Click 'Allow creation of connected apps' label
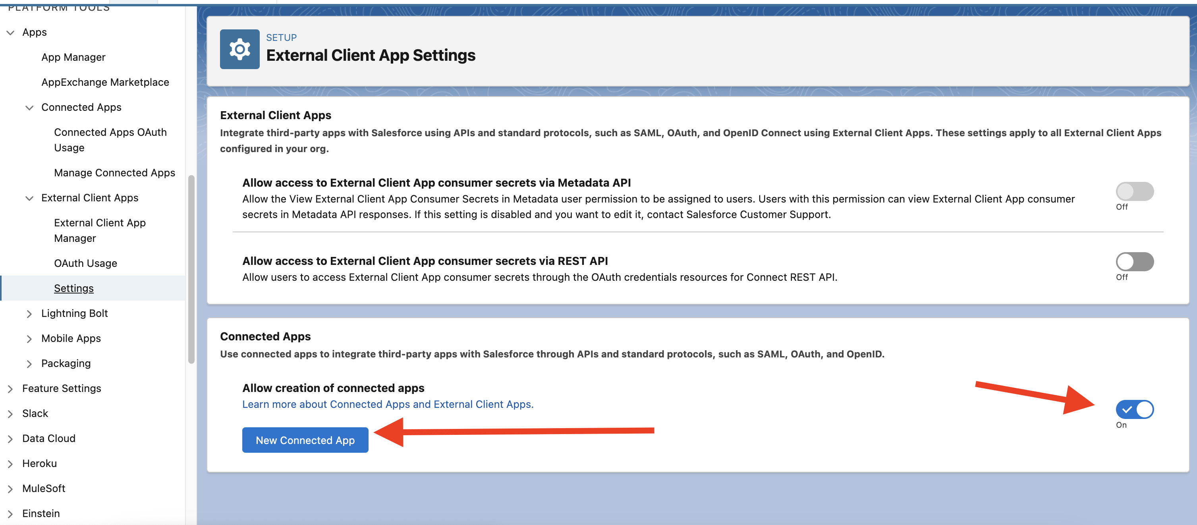This screenshot has width=1197, height=525. pyautogui.click(x=333, y=388)
